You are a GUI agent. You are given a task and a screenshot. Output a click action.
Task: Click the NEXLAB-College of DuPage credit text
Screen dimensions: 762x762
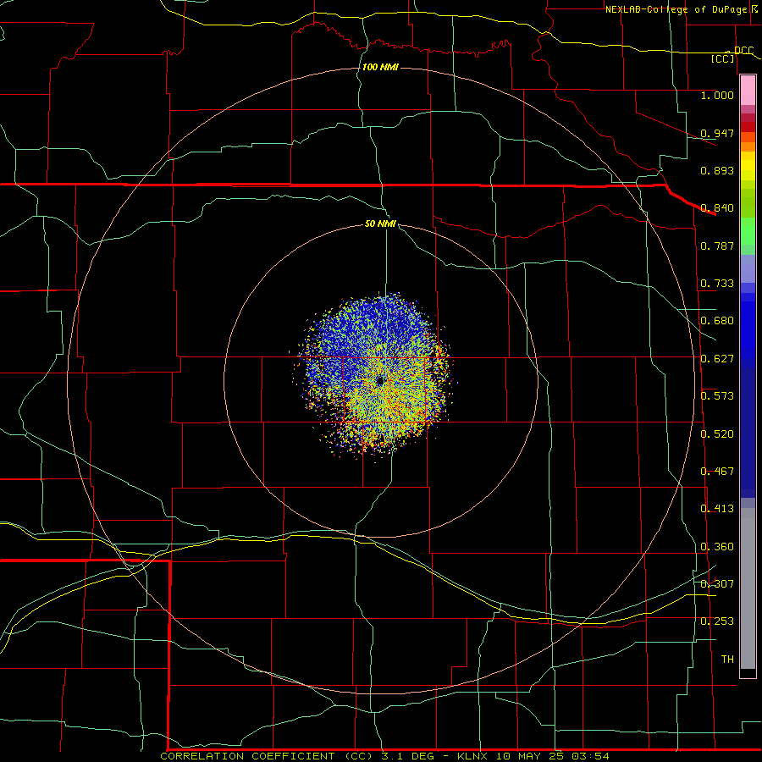[676, 9]
